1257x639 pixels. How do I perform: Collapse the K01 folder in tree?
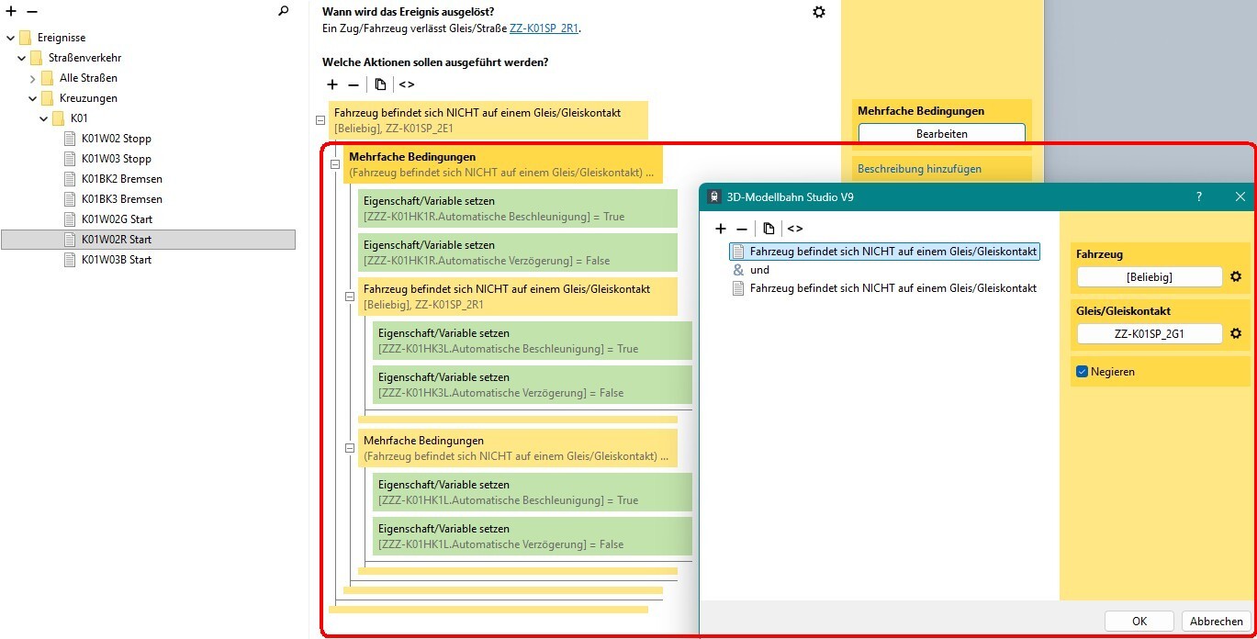[43, 118]
